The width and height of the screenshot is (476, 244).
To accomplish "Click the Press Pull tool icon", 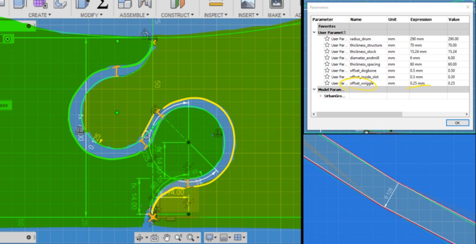I will click(83, 4).
